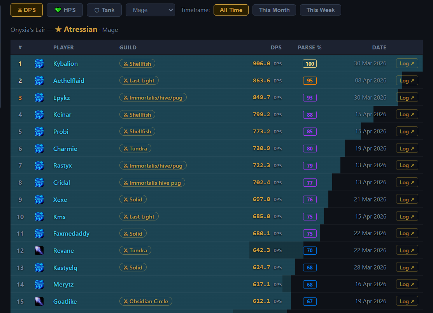This screenshot has width=433, height=313.
Task: Open the log for Kybalion
Action: tap(407, 63)
